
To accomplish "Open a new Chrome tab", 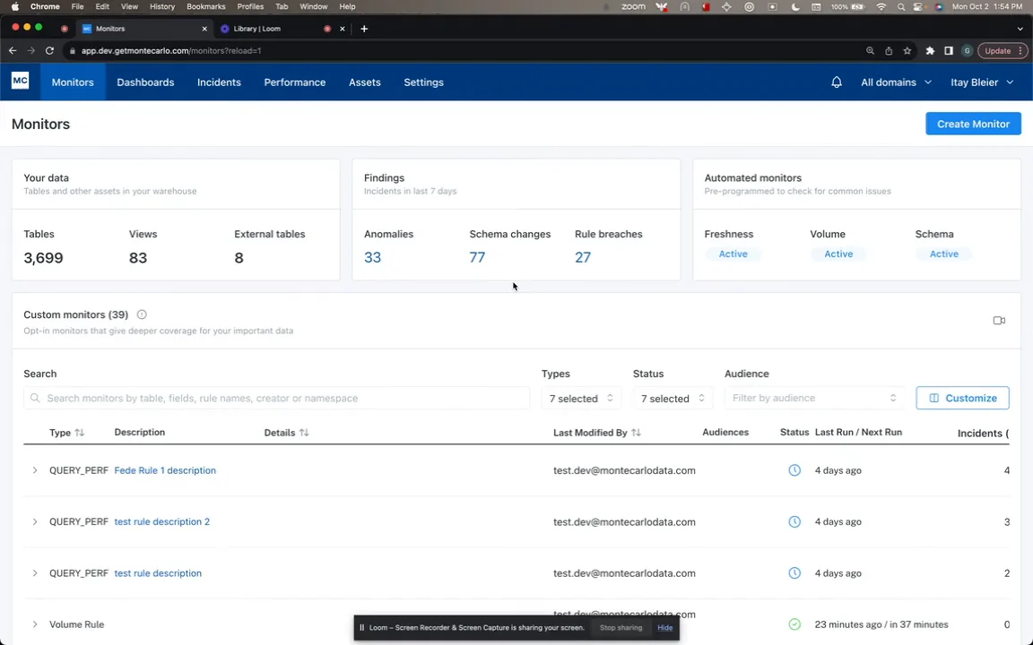I will coord(364,29).
